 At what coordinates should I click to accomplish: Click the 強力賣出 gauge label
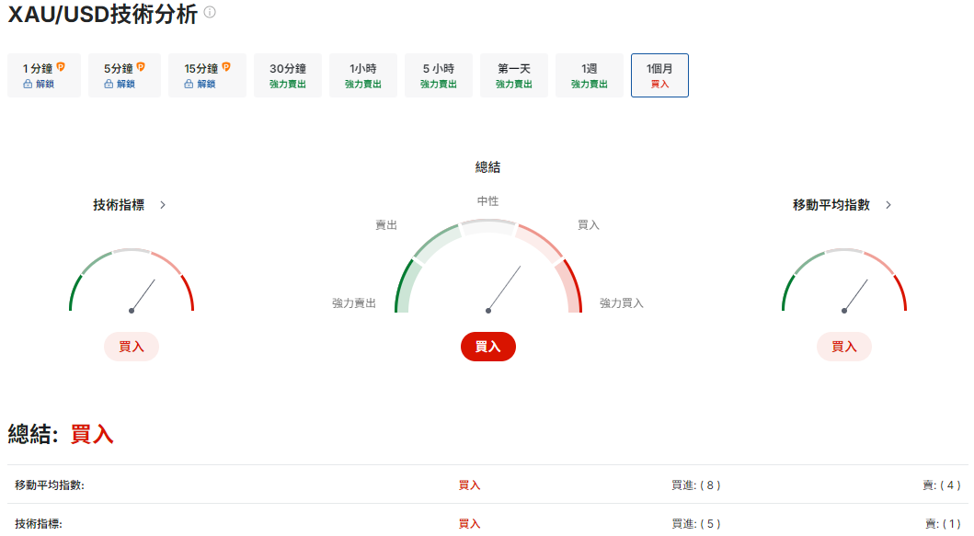coord(354,303)
